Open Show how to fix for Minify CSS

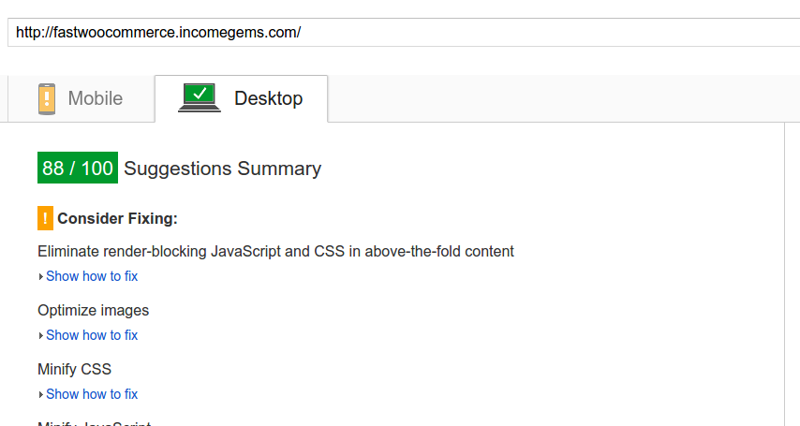pos(92,394)
